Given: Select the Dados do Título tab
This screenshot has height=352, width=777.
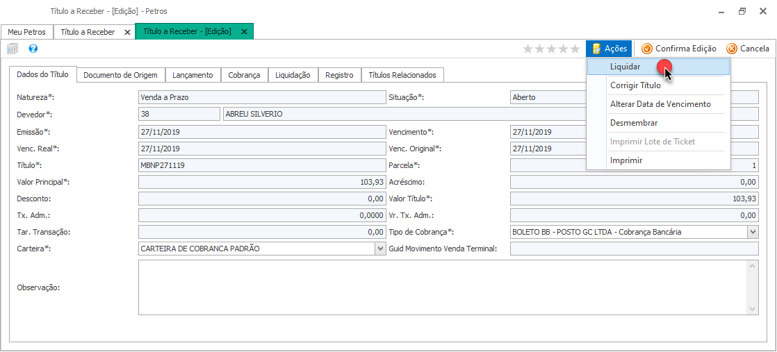Looking at the screenshot, I should pos(42,74).
